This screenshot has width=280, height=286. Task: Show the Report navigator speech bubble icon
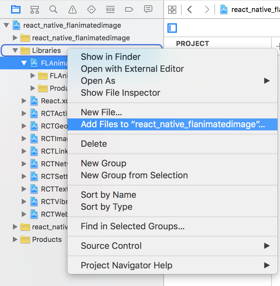pyautogui.click(x=148, y=9)
